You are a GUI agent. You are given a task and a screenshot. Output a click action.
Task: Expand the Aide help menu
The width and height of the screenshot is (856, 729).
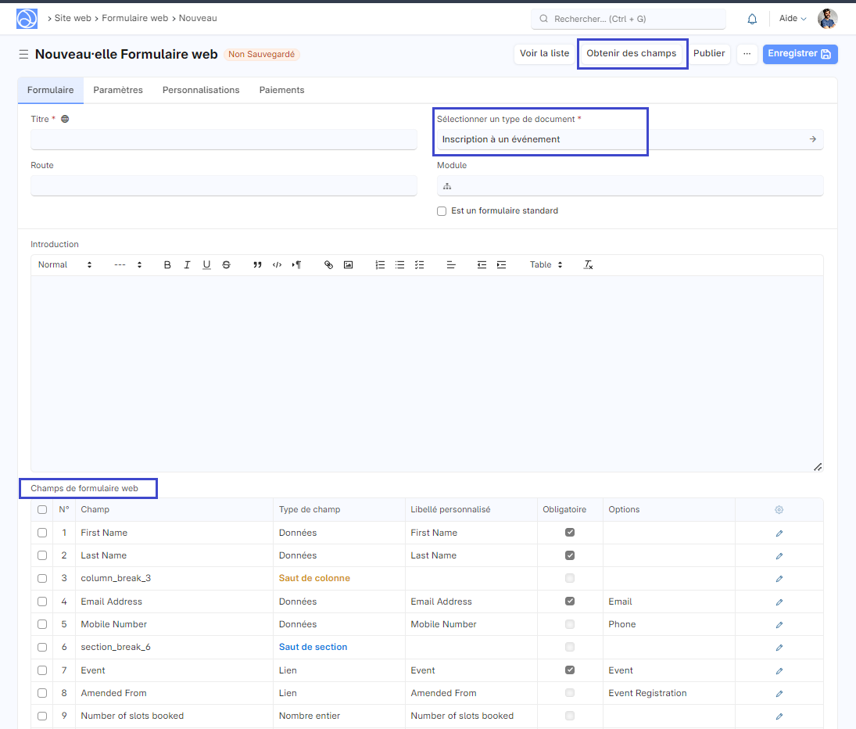[x=793, y=19]
